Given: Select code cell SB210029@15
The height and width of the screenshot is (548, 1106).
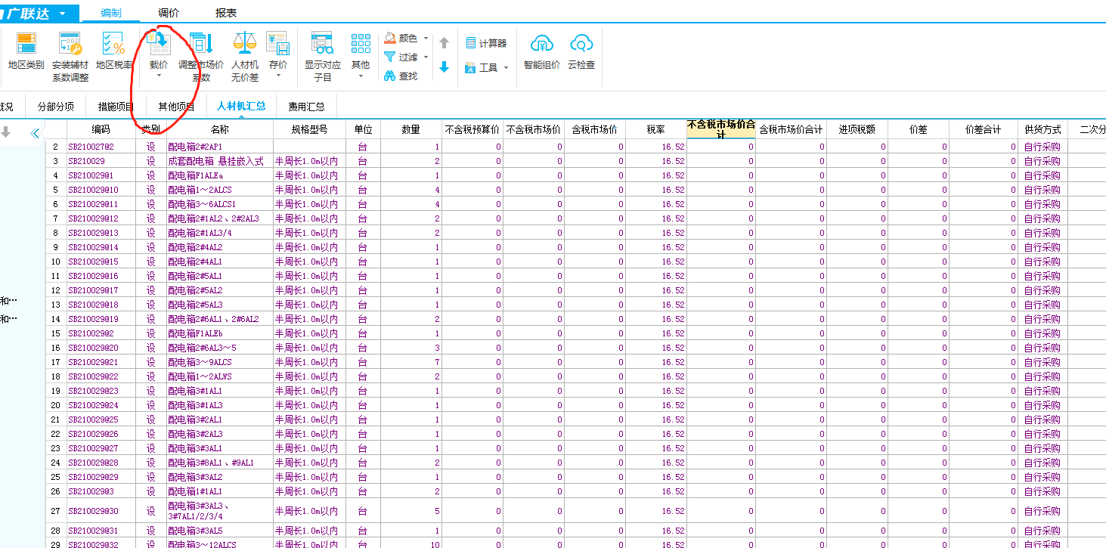Looking at the screenshot, I should (101, 262).
